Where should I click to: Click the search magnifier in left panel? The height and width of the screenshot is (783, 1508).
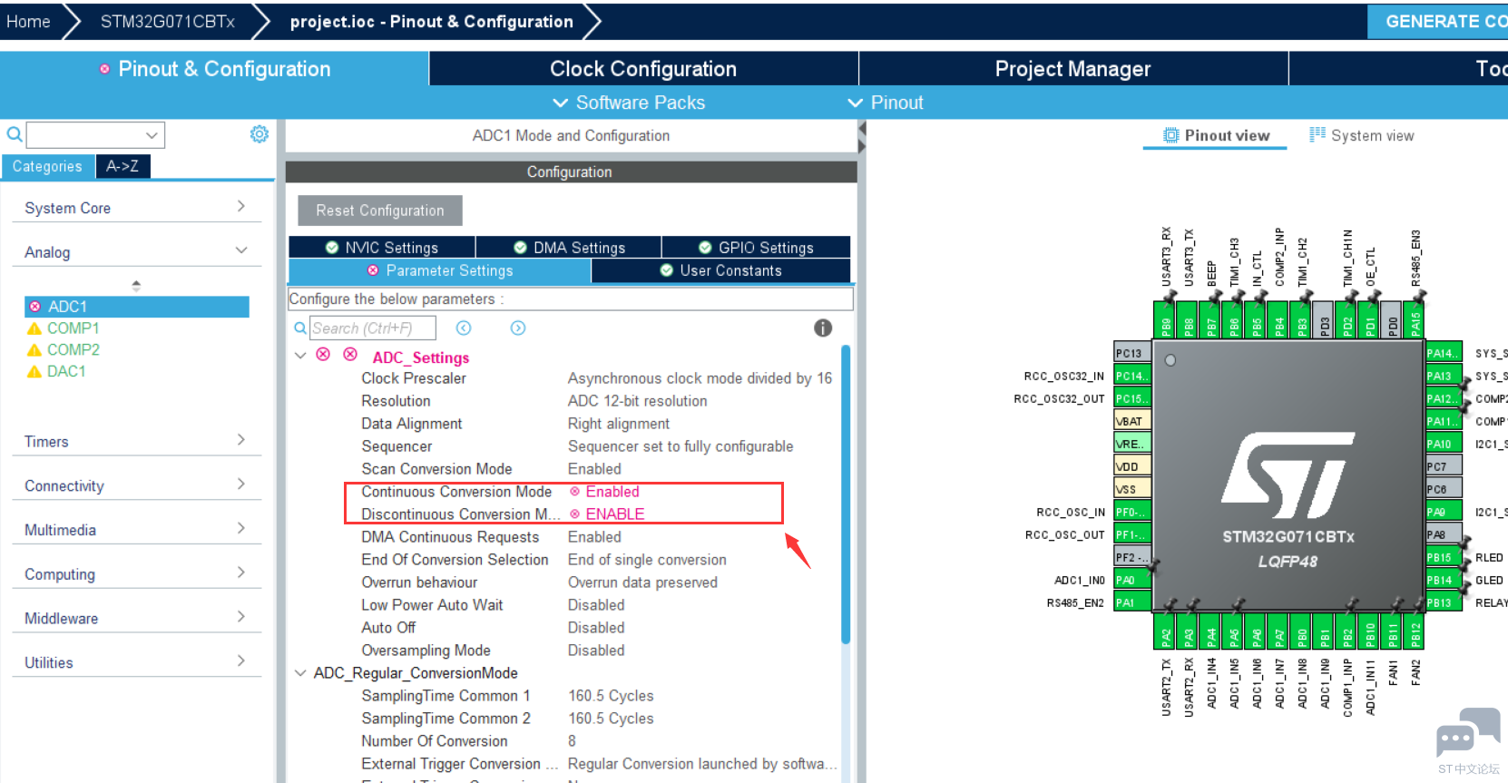pos(15,135)
